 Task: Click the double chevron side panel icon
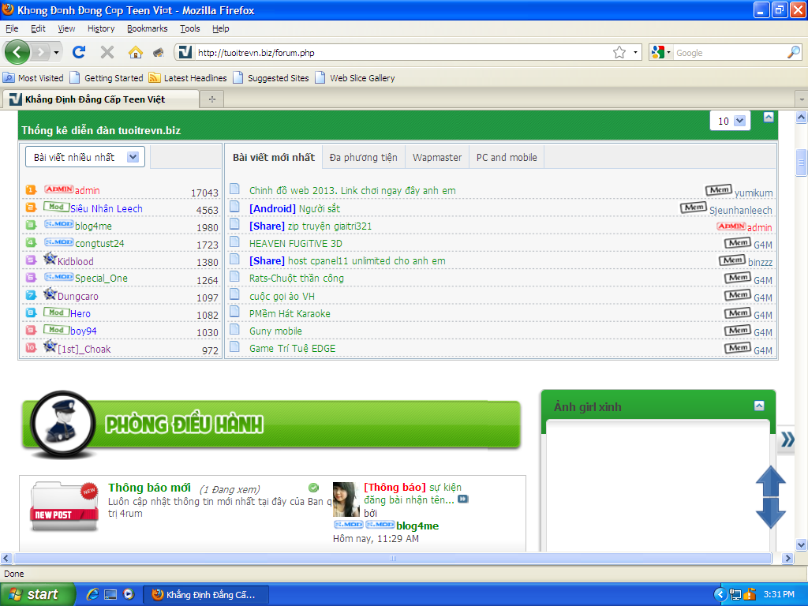coord(787,440)
